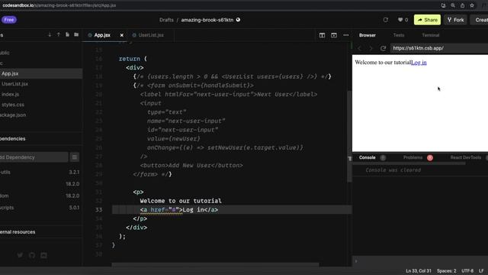Create a new folder with the folder icon
The height and width of the screenshot is (275, 488).
point(76,34)
